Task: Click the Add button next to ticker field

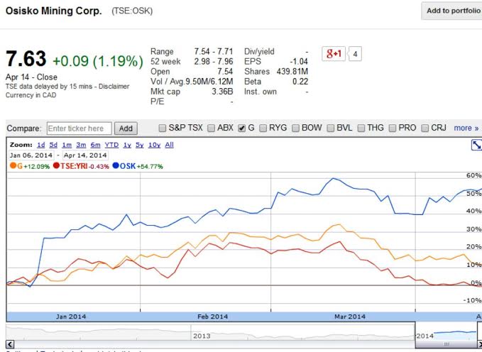Action: tap(126, 128)
